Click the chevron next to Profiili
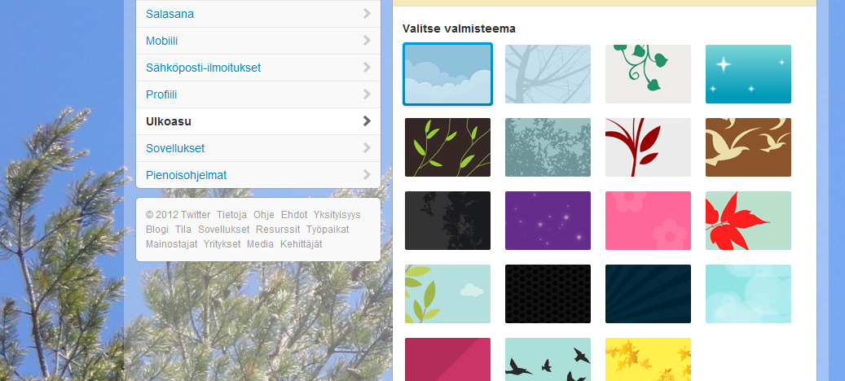Viewport: 845px width, 381px height. tap(367, 94)
